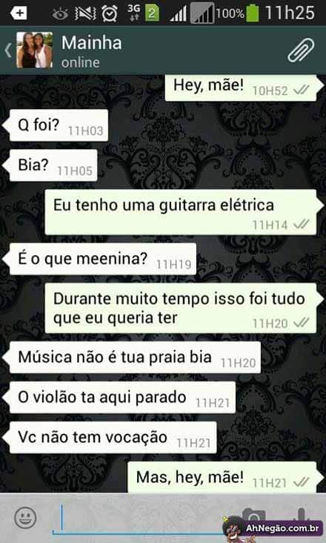Select the 'Música não é tua praia bia' message
326x543 pixels.
click(x=133, y=358)
